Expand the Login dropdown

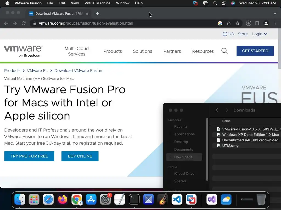pyautogui.click(x=260, y=34)
